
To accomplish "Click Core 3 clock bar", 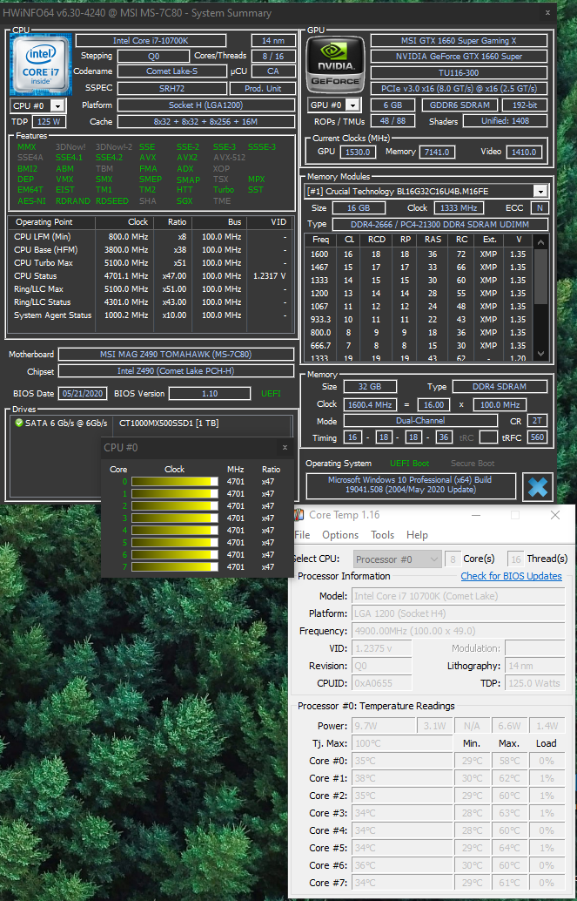I will point(175,518).
